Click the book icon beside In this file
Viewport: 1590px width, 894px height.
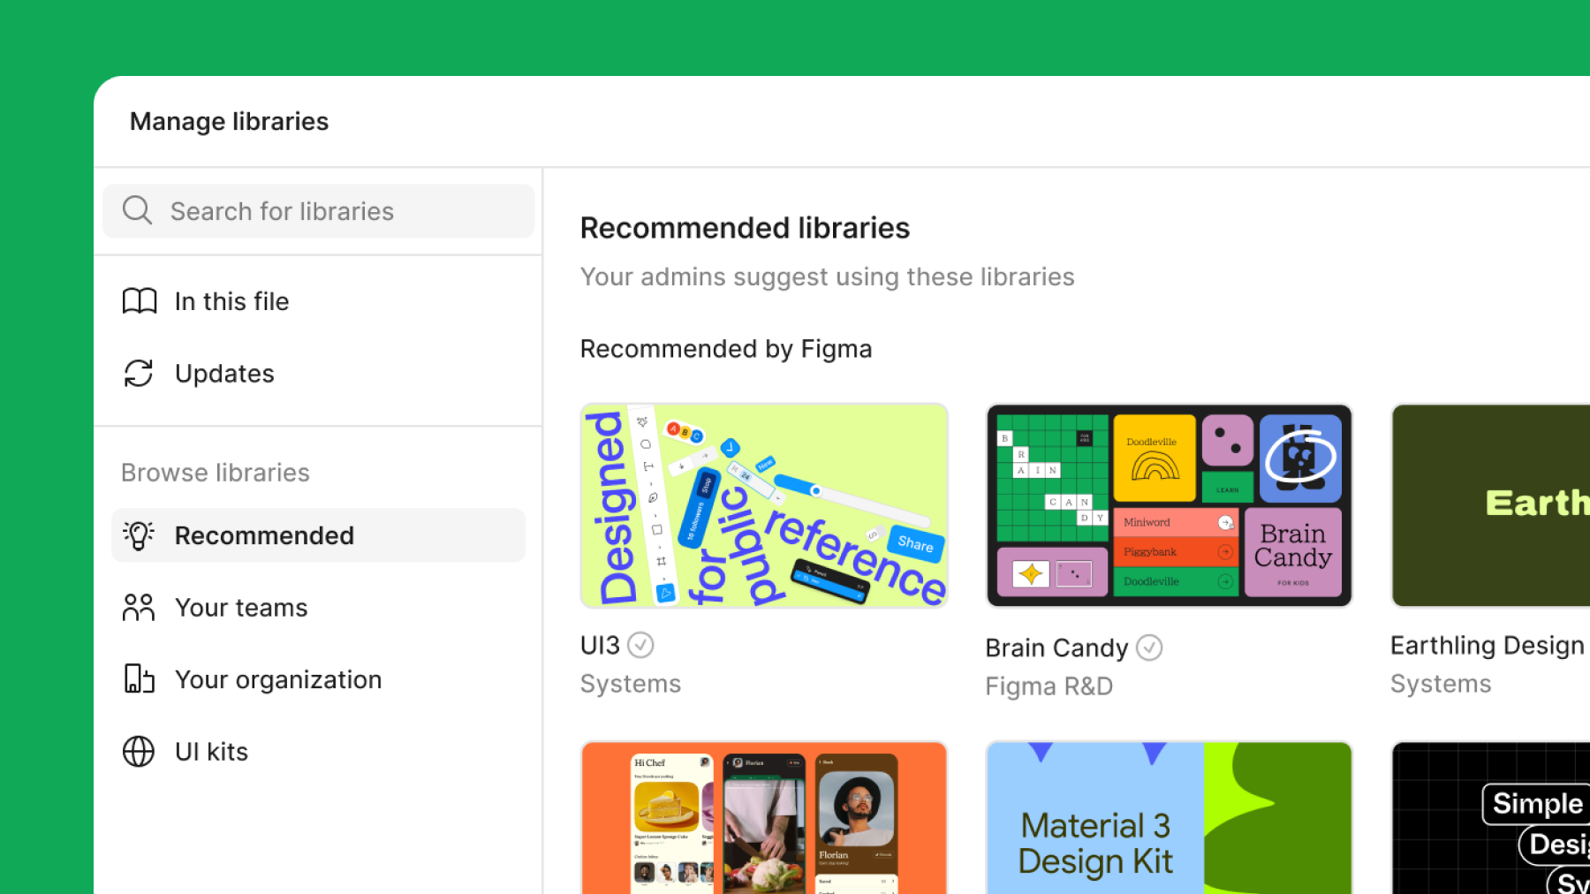138,300
